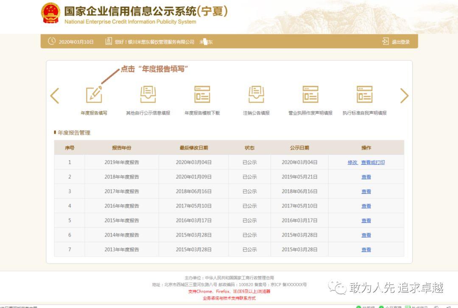Click 查看或打印 for the 2019 report
The image size is (458, 308).
click(x=373, y=162)
